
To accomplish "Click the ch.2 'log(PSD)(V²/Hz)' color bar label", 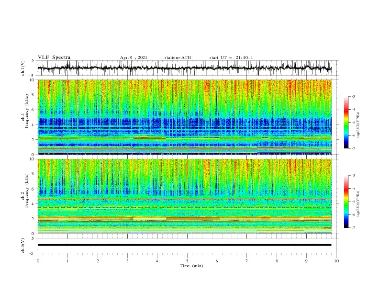I will tap(358, 204).
